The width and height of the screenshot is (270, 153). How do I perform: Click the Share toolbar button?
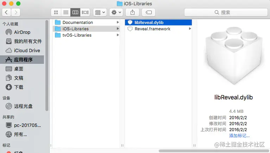tap(132, 12)
